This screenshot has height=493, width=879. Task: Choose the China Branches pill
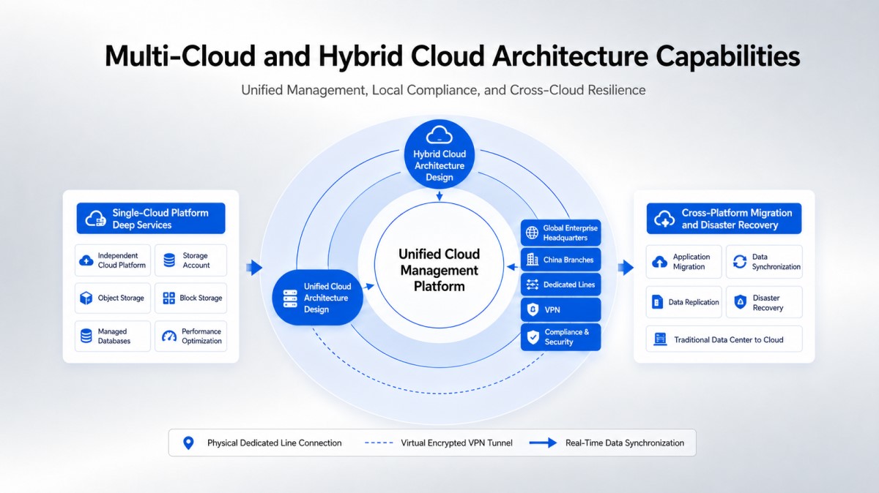(x=561, y=260)
